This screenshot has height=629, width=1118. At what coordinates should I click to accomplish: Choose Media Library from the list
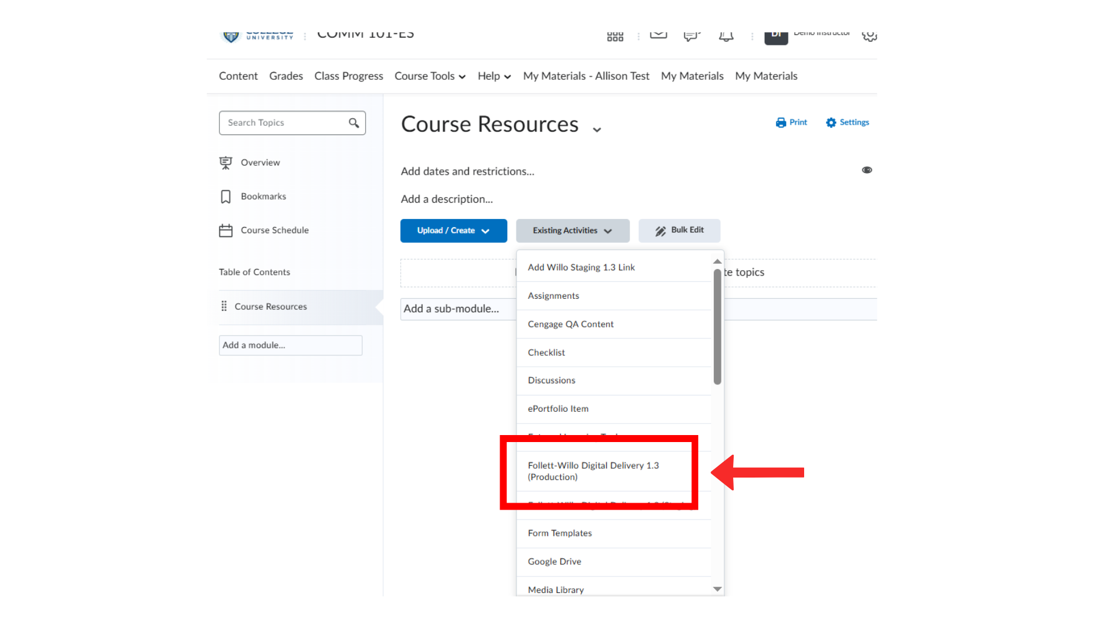(614, 586)
